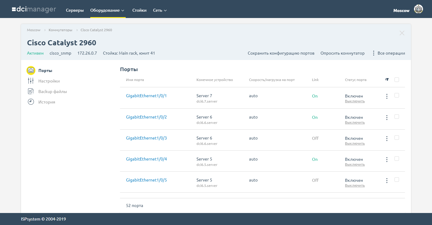Click Выключить for GigabitEthernet1/0/1
The image size is (432, 225).
pos(355,101)
